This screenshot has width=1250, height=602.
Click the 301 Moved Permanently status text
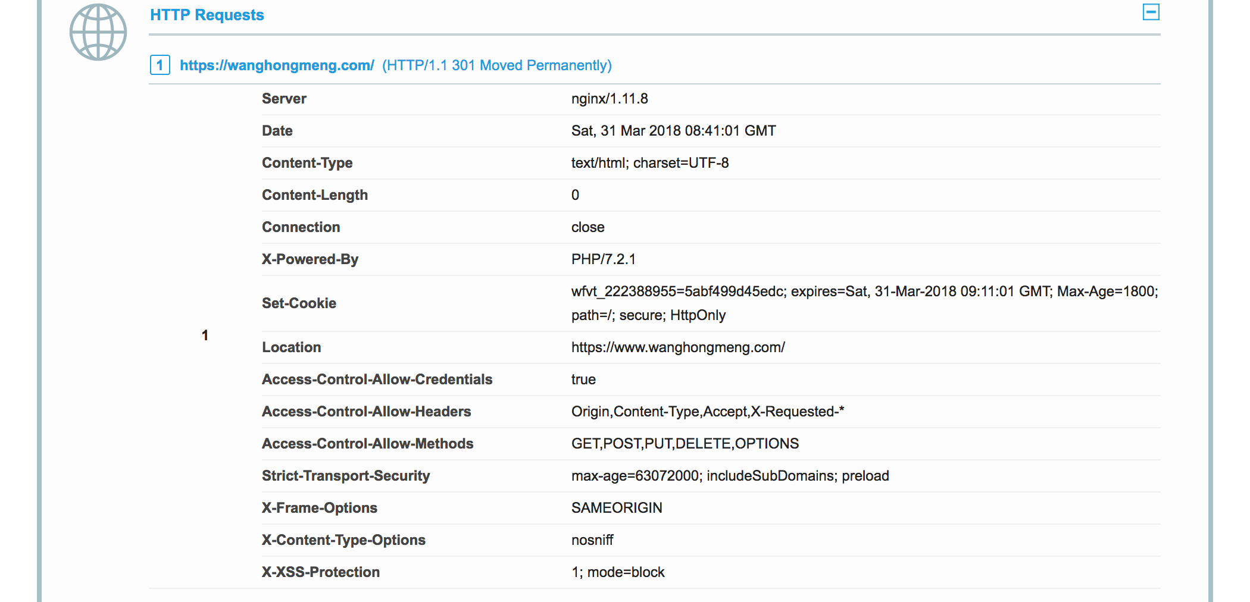(496, 65)
